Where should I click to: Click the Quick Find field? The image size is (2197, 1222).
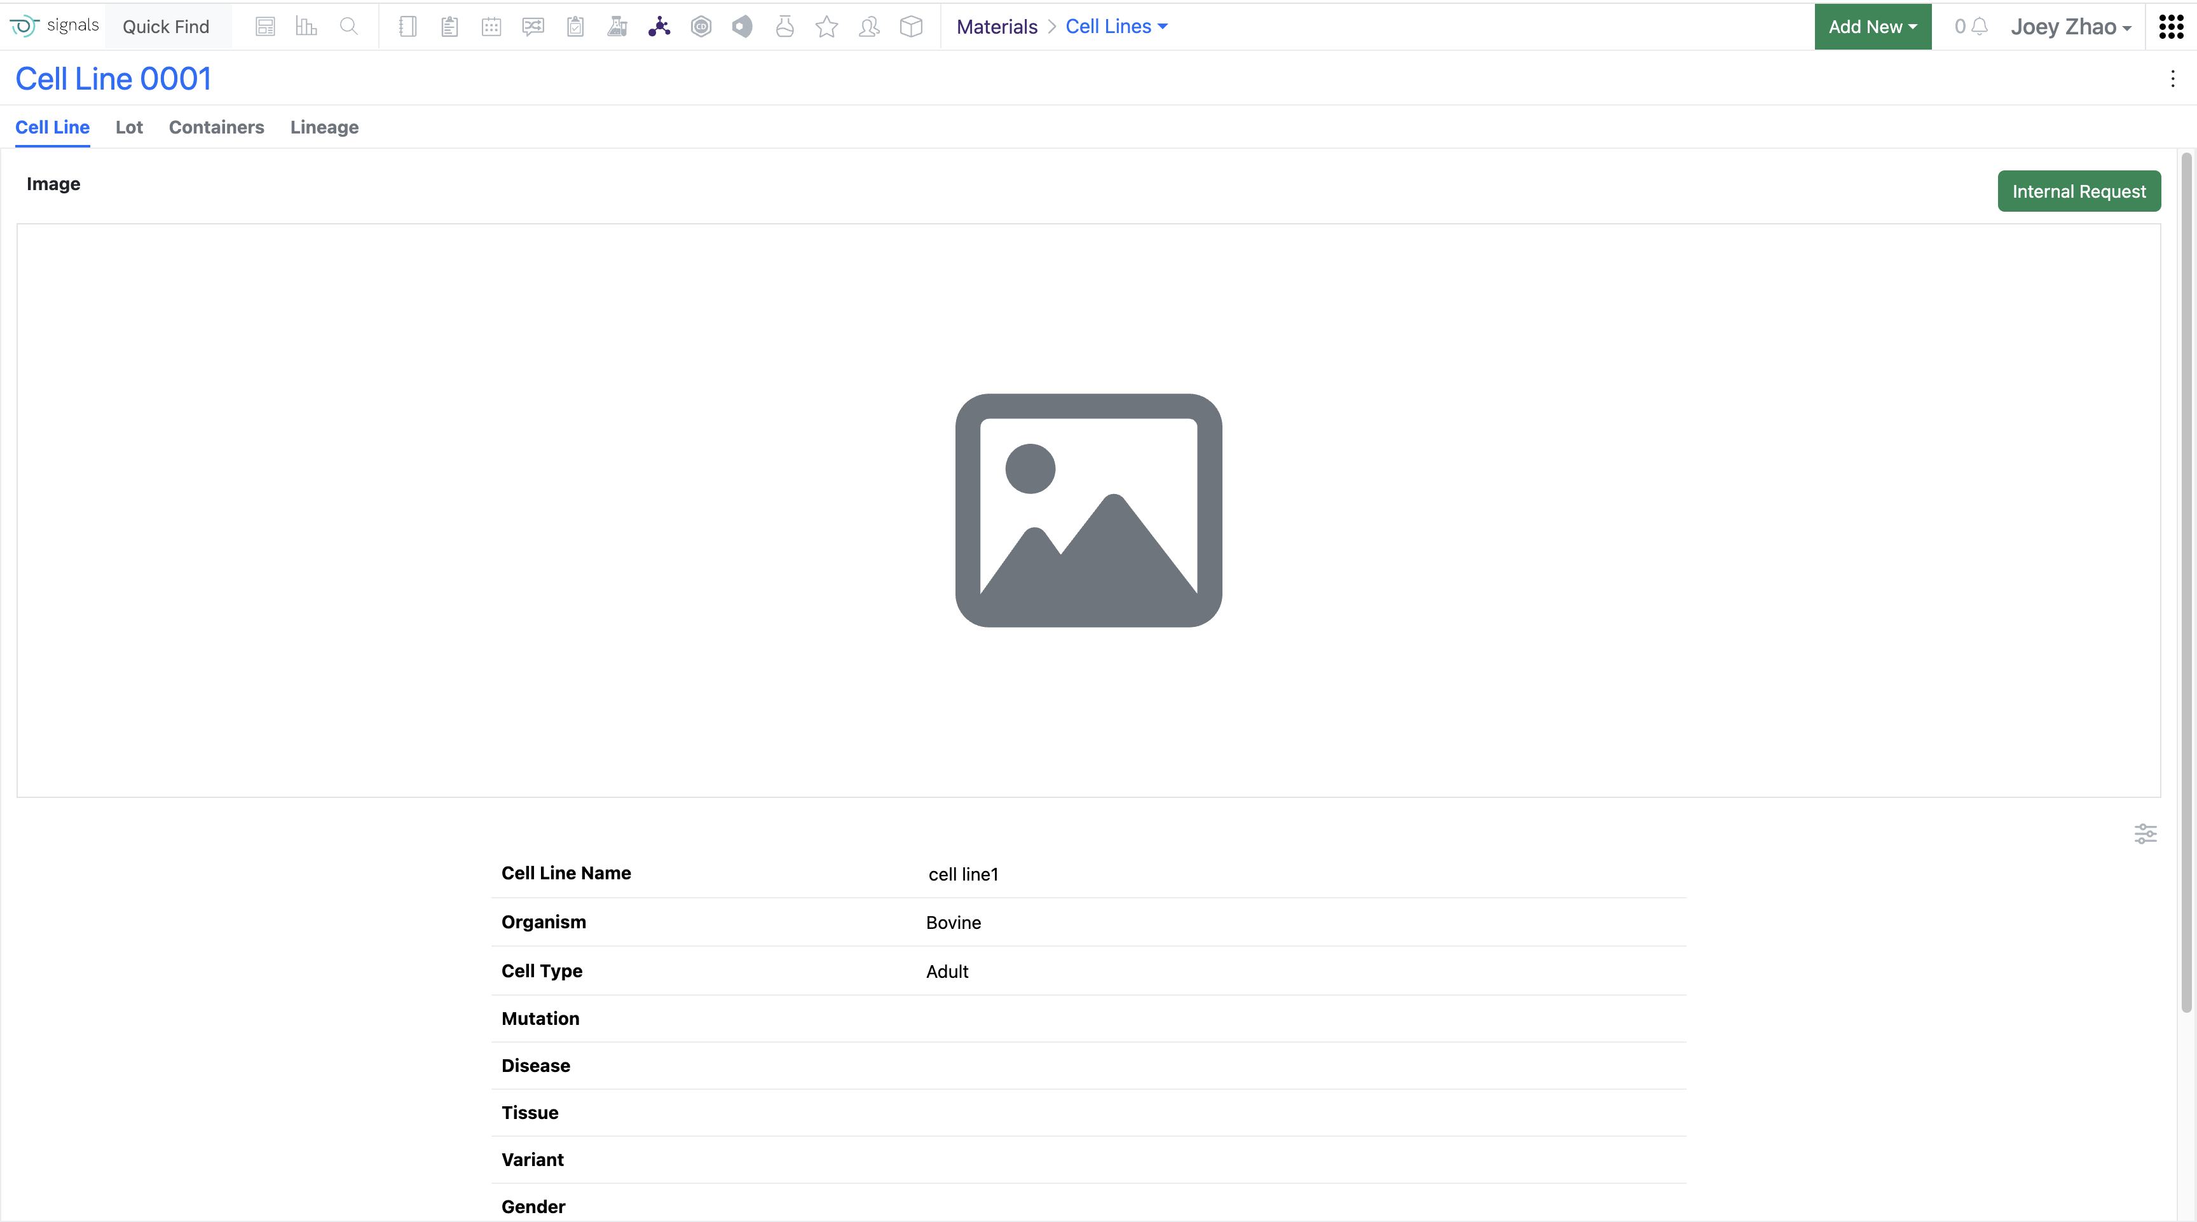[x=167, y=27]
